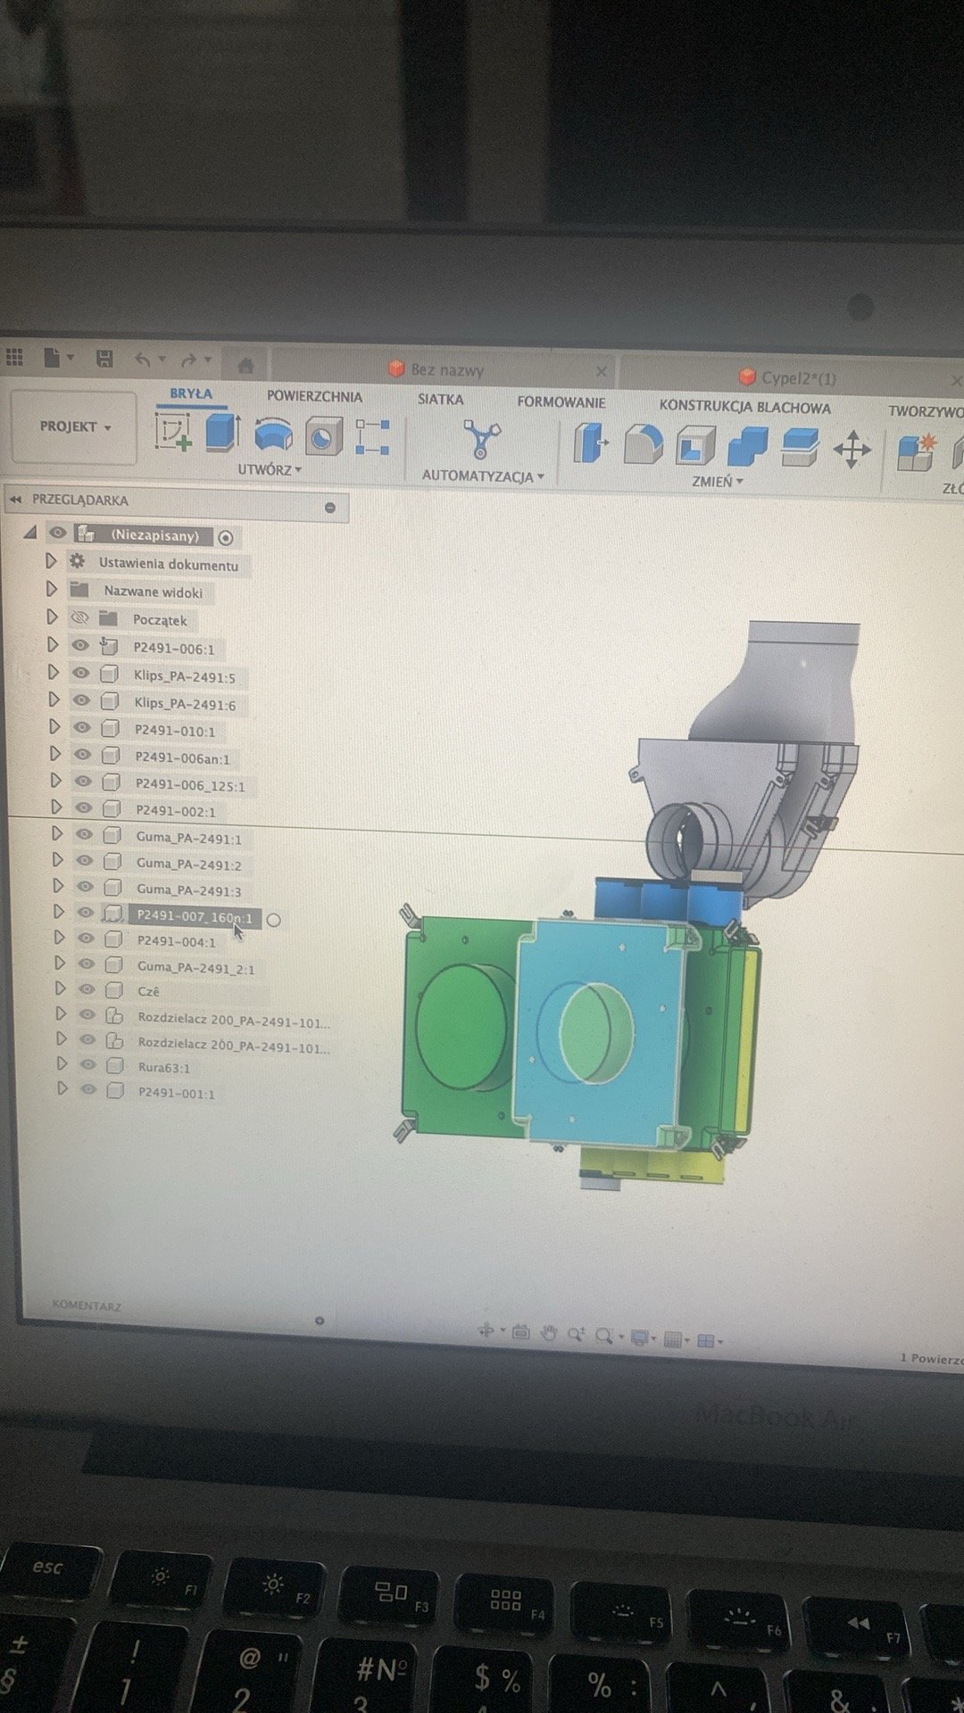964x1713 pixels.
Task: Open the PROJEKT workspace dropdown
Action: pos(74,426)
